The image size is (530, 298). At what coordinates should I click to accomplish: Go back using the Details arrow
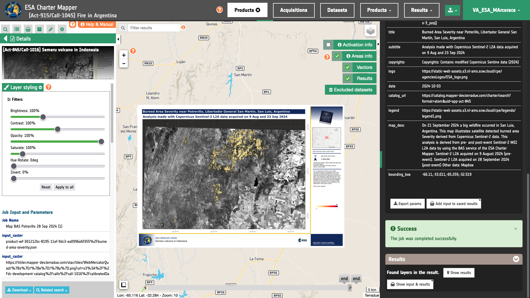5,39
